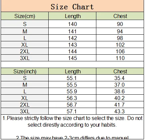The image size is (145, 140).
Task: Select the 2XL row in cm table
Action: point(72,51)
